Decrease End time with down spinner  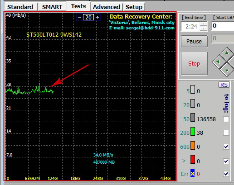[x=203, y=28]
